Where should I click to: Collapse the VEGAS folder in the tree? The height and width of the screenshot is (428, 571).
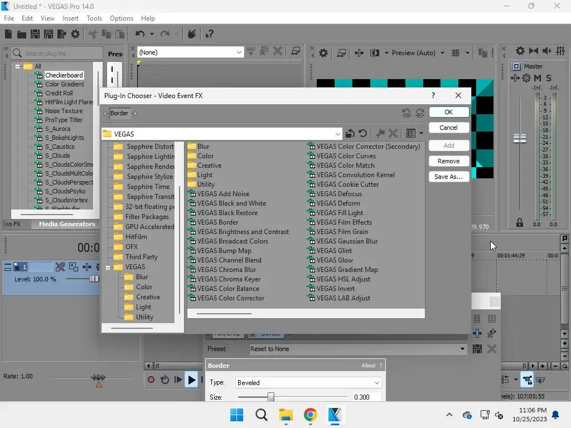point(108,267)
